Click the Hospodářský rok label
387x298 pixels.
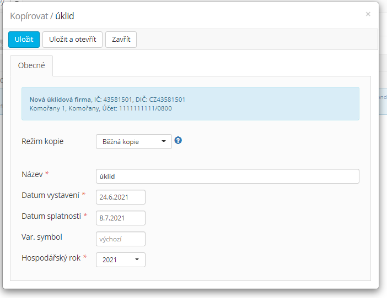click(x=51, y=258)
